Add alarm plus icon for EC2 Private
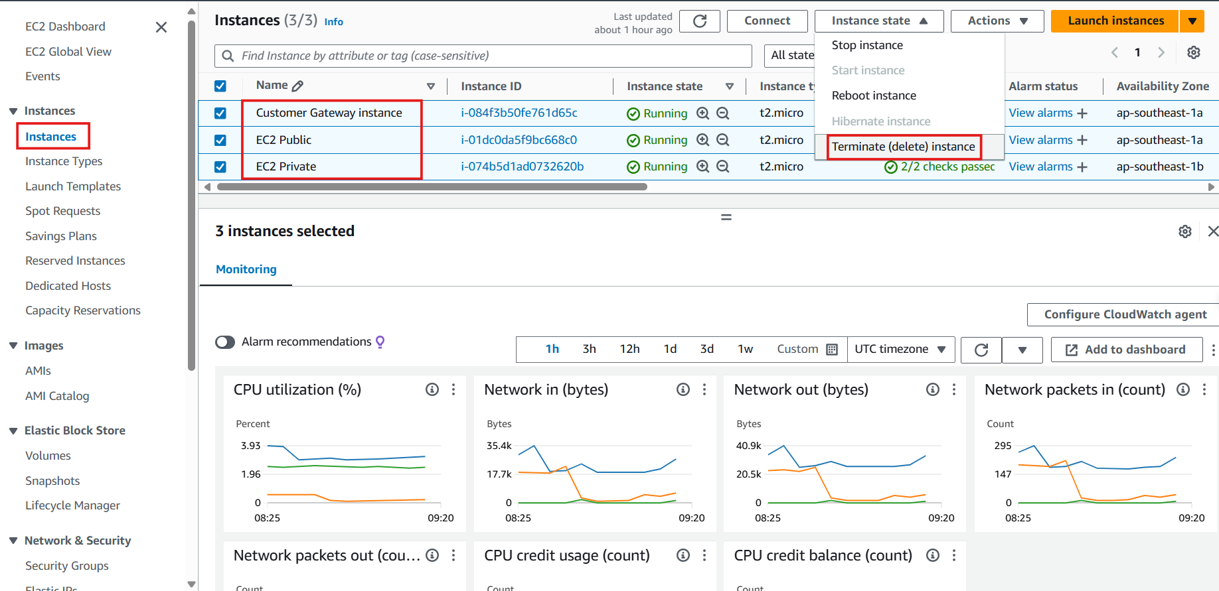The height and width of the screenshot is (591, 1219). point(1082,167)
